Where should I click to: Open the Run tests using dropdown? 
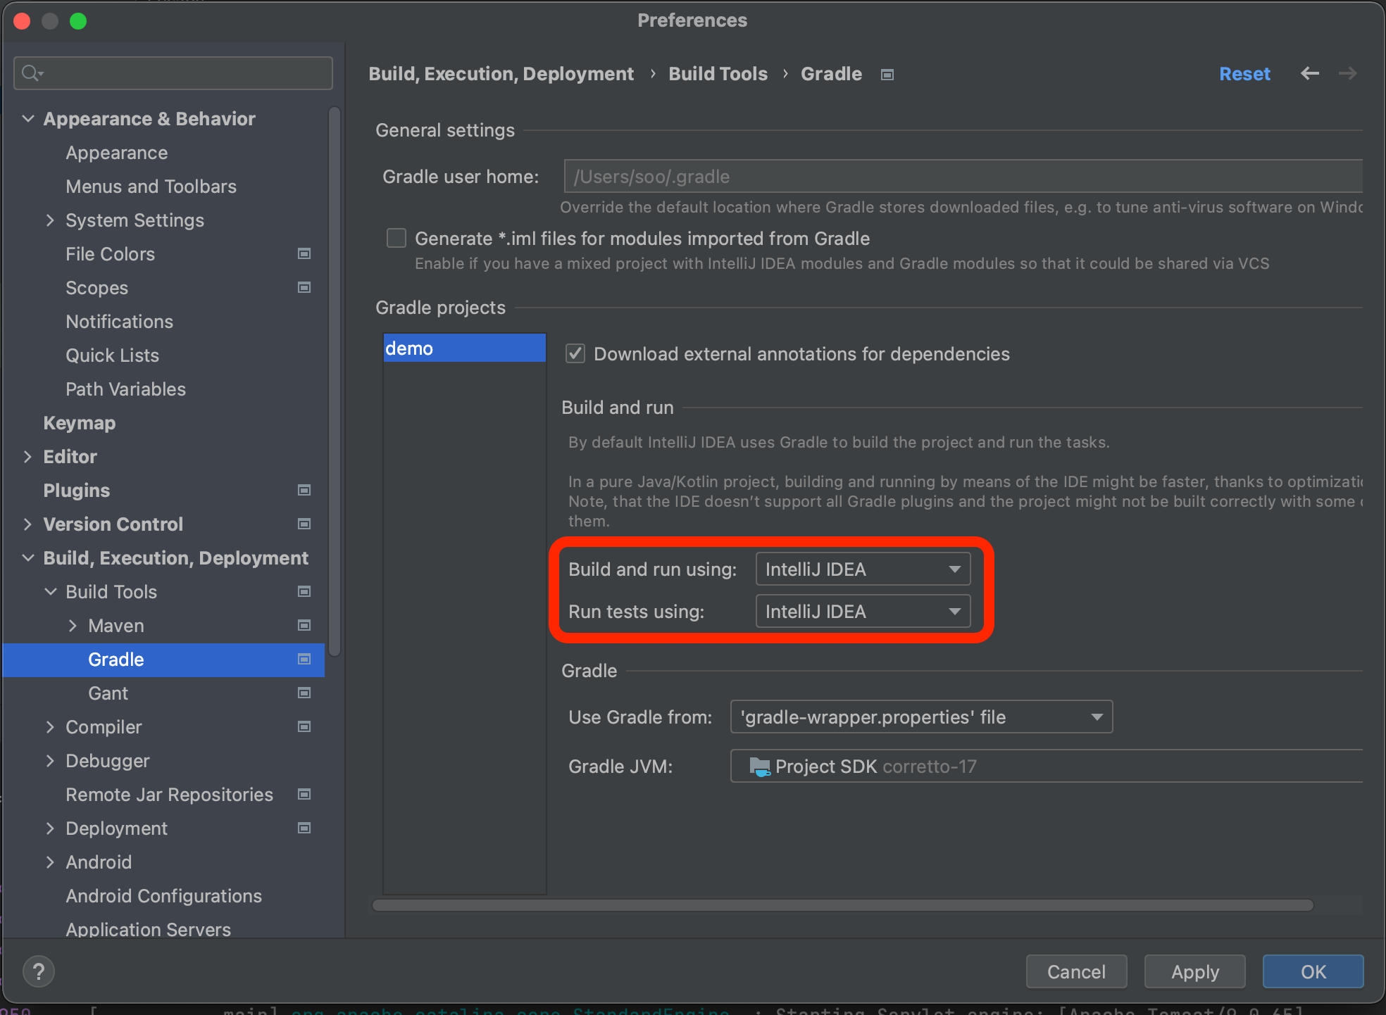pos(863,612)
